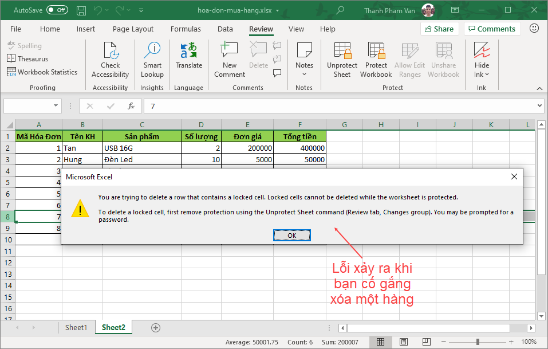Switch to the Page Layout tab
548x349 pixels.
pos(133,29)
